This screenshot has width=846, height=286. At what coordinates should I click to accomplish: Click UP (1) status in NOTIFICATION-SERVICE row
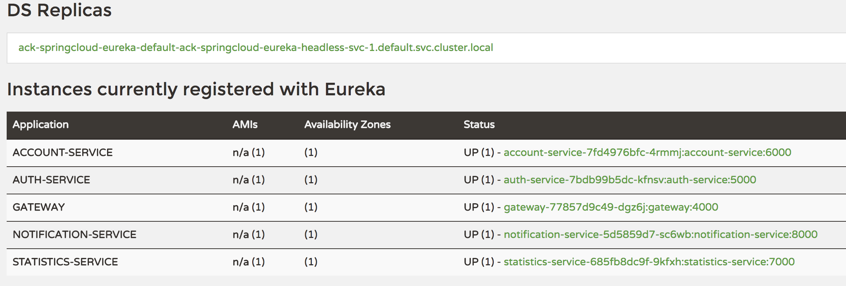coord(479,235)
